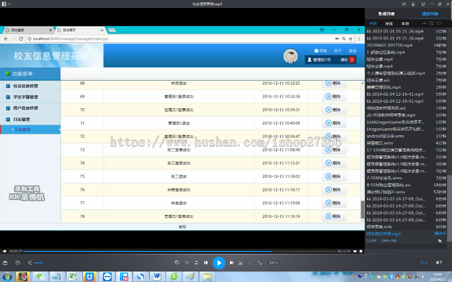
Task: Open WeChat from the taskbar
Action: (40, 277)
